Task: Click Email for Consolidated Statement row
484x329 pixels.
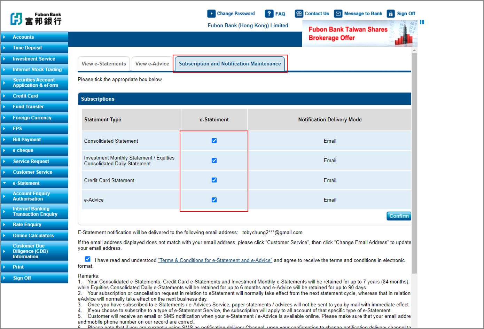Action: (x=330, y=141)
